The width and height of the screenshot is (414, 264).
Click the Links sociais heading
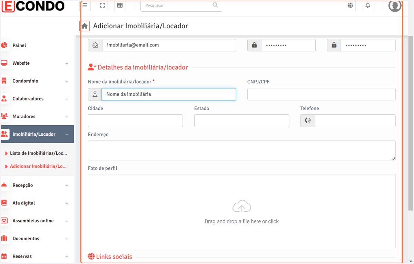tap(114, 257)
